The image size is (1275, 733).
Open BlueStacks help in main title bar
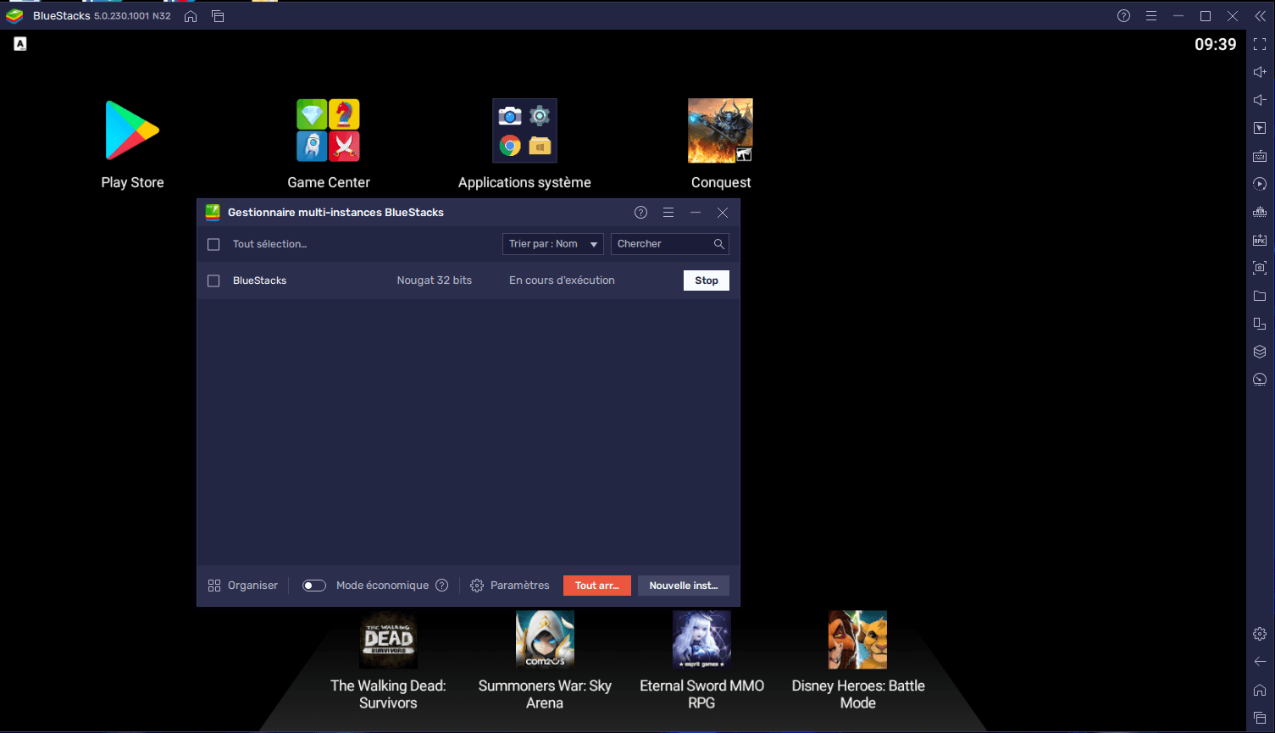tap(1123, 16)
